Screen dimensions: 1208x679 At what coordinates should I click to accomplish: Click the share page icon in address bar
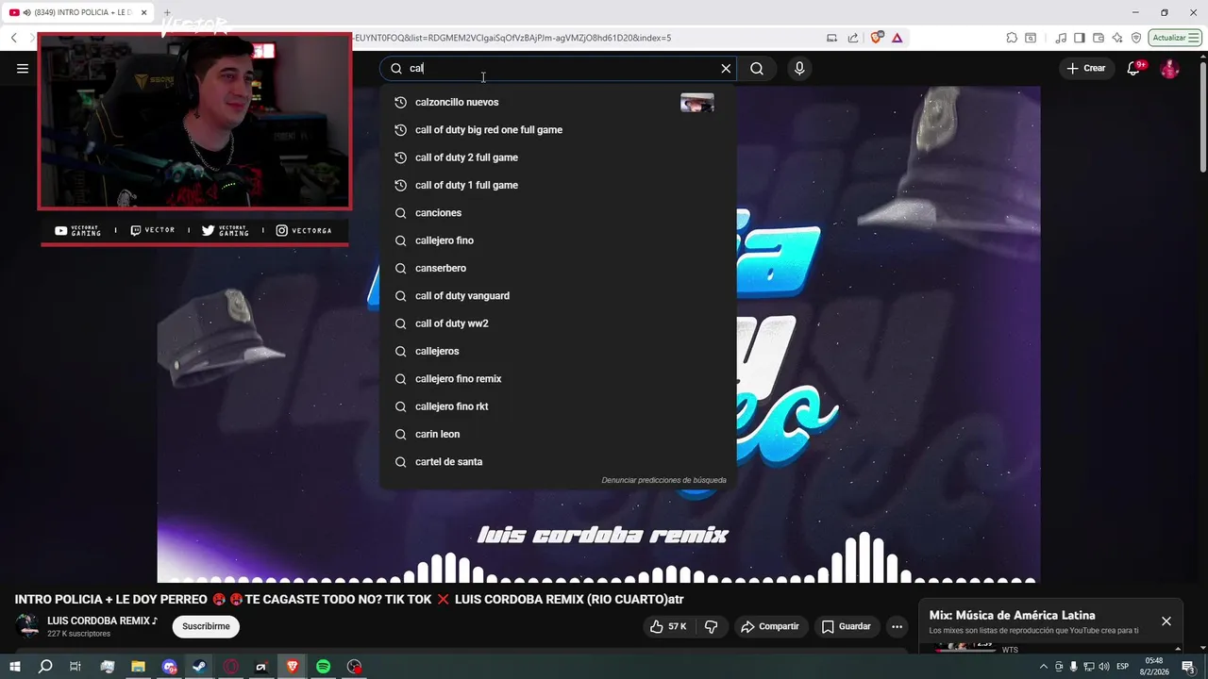pyautogui.click(x=853, y=38)
